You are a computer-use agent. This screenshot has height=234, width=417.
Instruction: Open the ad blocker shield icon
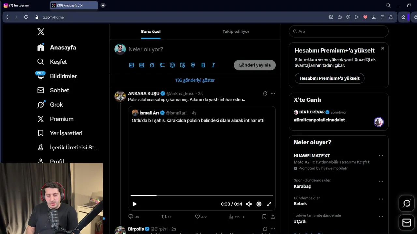coord(348,17)
